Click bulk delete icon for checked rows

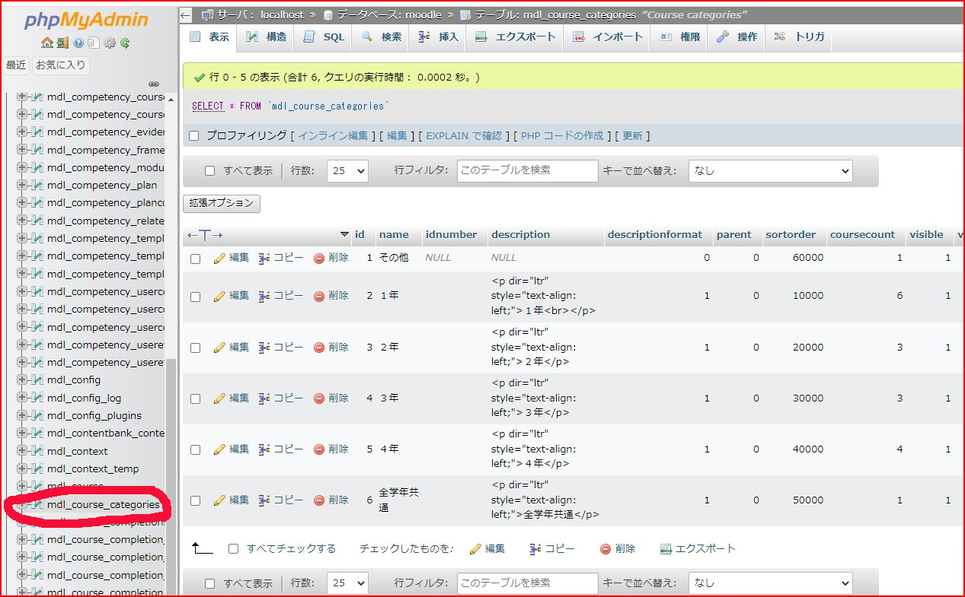[606, 548]
